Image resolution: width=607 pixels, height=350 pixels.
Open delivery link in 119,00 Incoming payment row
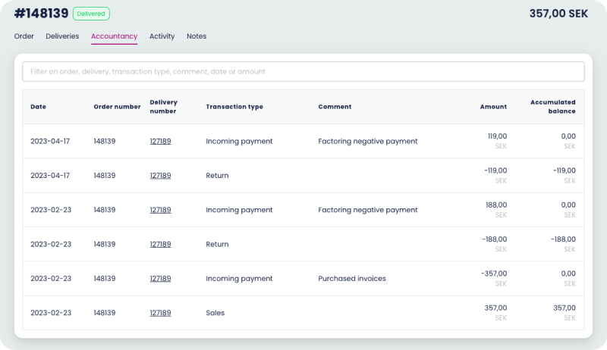pos(160,141)
